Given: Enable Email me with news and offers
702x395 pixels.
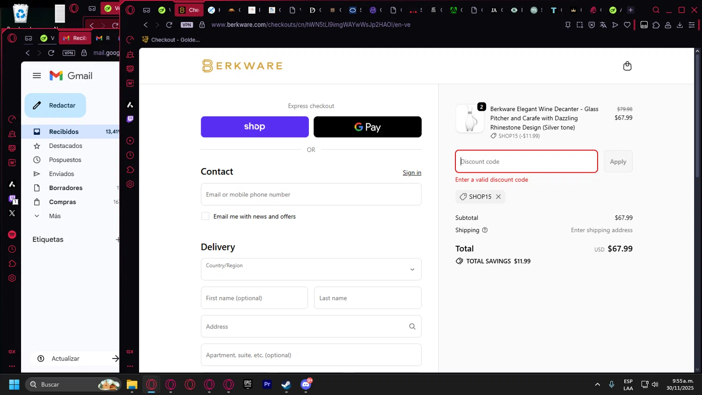Looking at the screenshot, I should pyautogui.click(x=205, y=216).
